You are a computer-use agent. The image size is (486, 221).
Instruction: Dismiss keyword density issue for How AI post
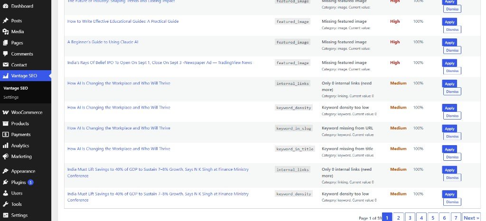point(452,116)
